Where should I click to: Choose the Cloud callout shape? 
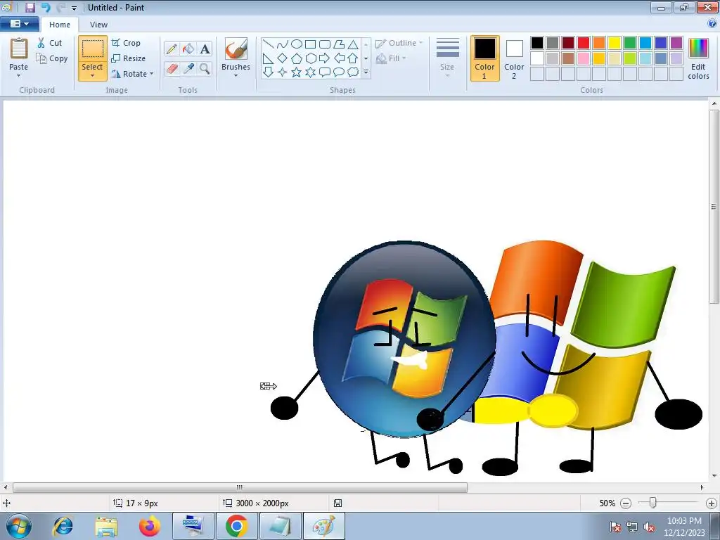pos(353,72)
